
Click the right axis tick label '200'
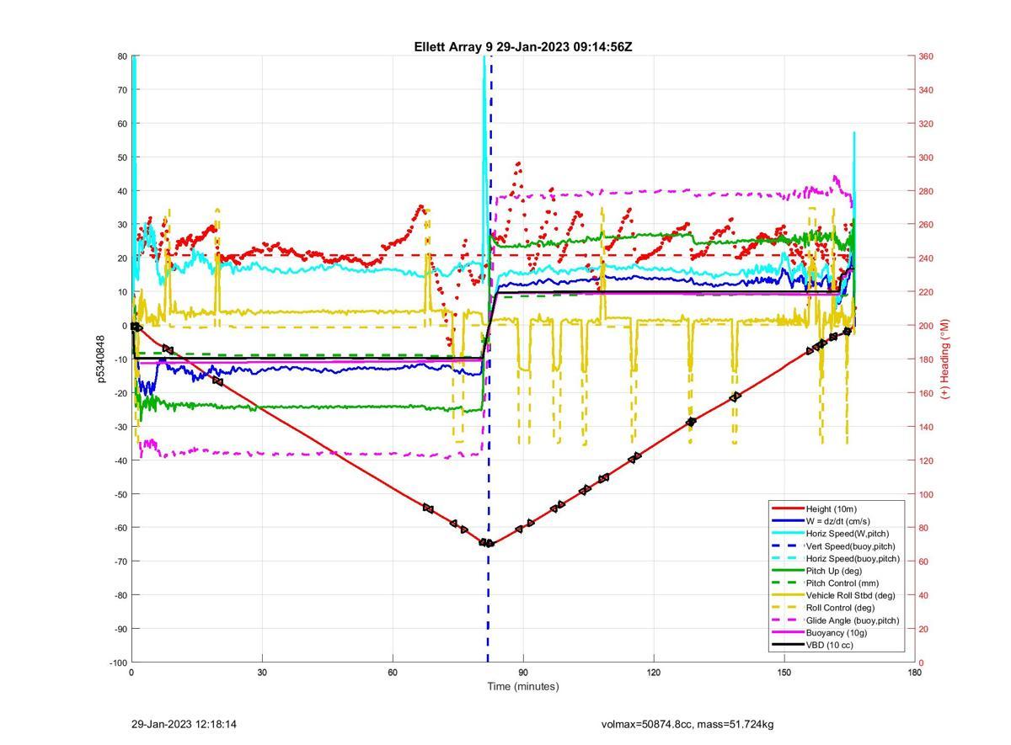click(x=926, y=326)
